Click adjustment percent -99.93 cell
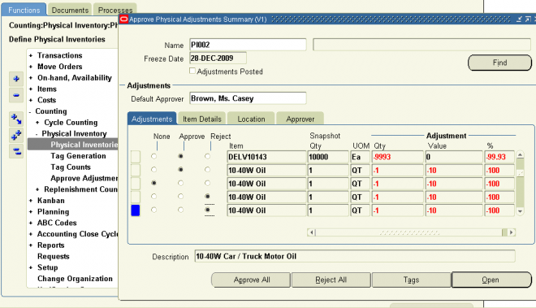 point(499,157)
